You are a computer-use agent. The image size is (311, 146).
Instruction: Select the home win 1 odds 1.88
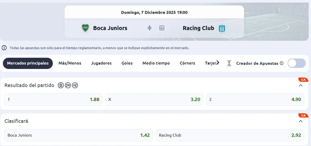point(53,100)
